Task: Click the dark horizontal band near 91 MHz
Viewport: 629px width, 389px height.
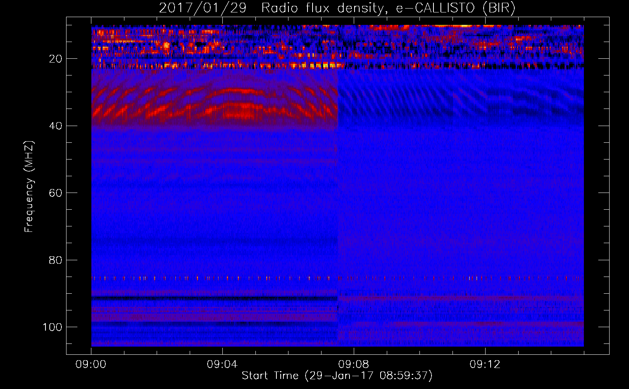Action: 215,298
